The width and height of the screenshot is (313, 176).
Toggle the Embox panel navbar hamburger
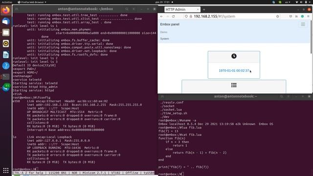pos(303,24)
